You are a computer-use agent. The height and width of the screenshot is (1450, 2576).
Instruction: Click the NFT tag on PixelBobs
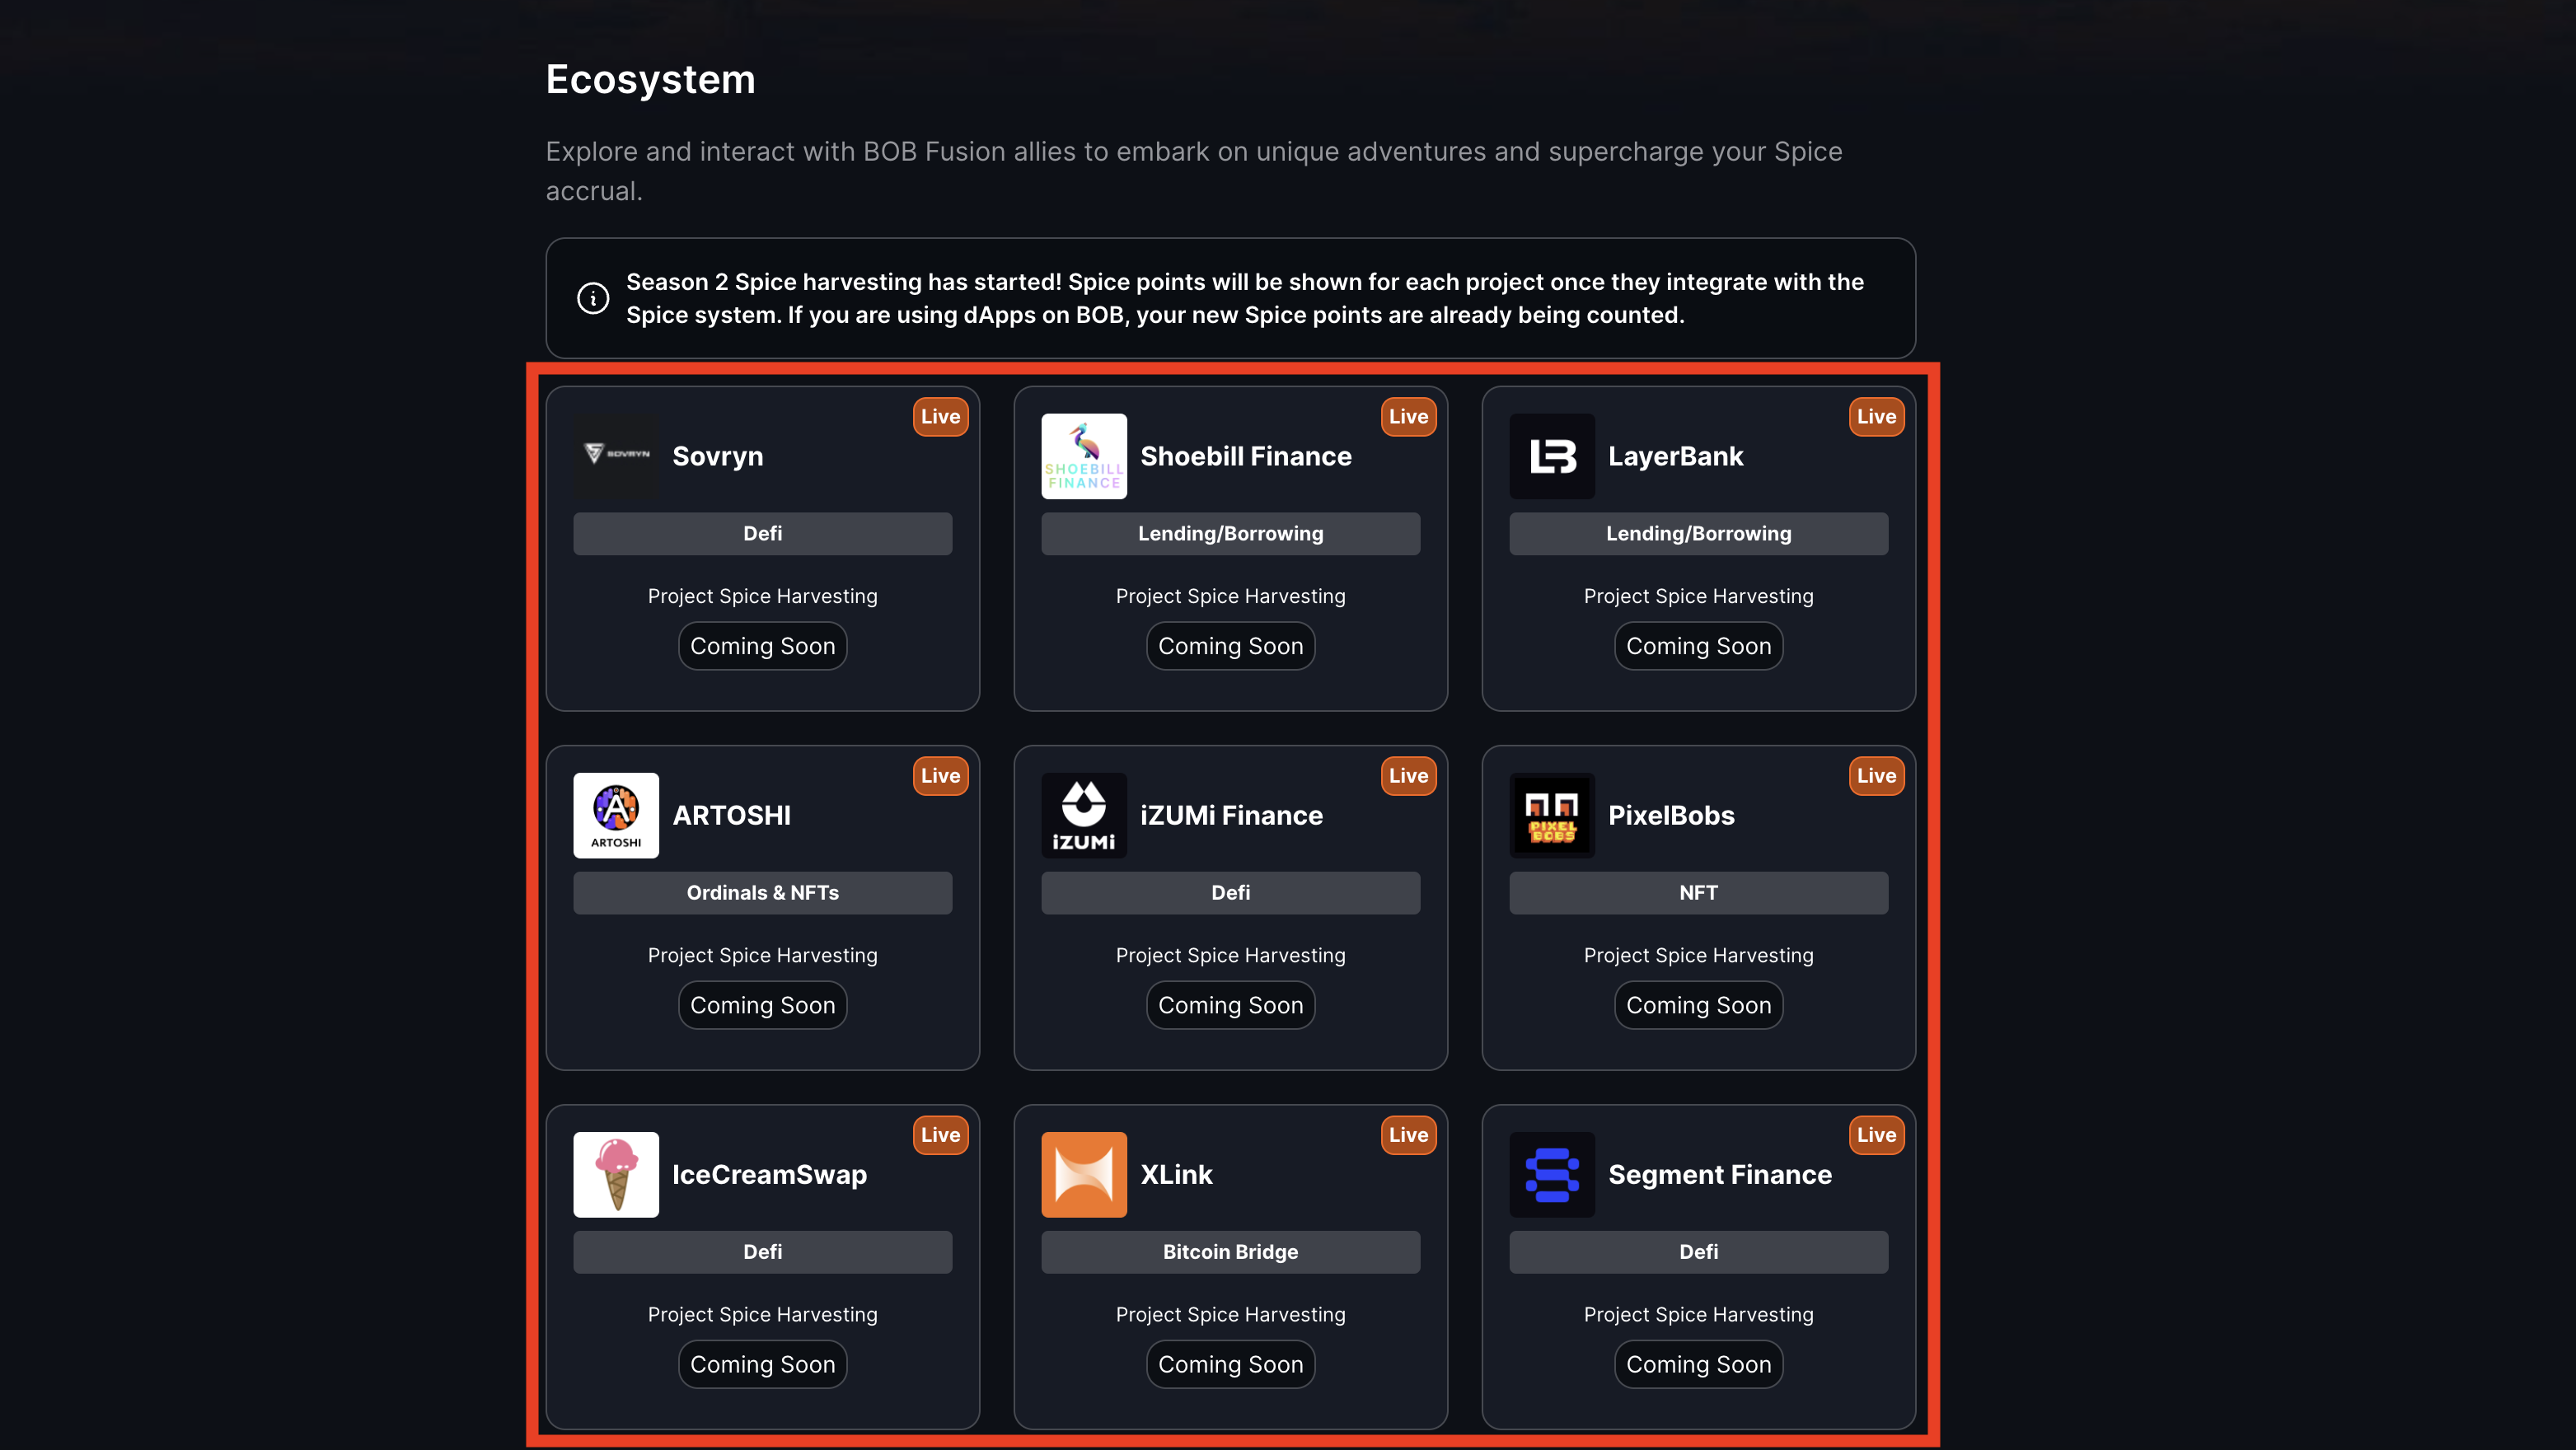[1698, 892]
